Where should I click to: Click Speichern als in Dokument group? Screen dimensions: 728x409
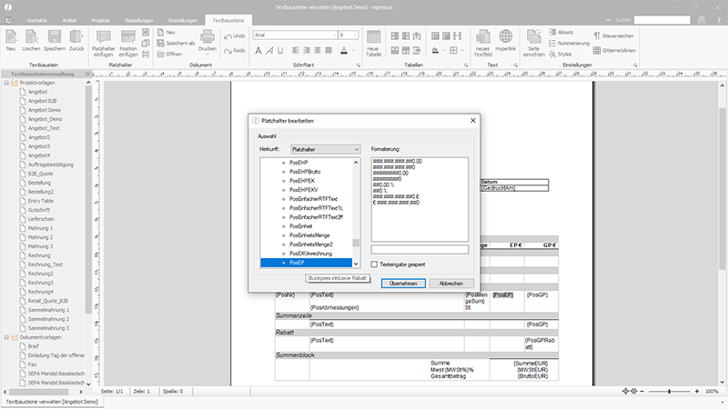176,43
